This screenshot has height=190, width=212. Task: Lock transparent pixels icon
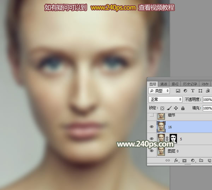(162, 108)
